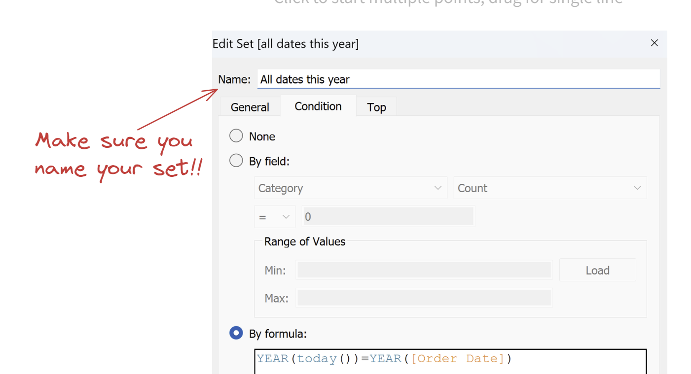
Task: Open the Top tab
Action: pos(376,107)
